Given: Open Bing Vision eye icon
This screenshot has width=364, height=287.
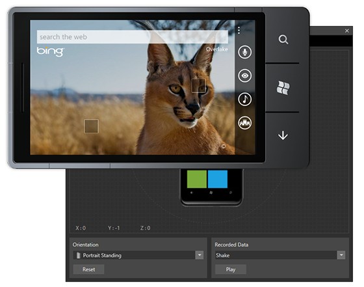Looking at the screenshot, I should (244, 75).
